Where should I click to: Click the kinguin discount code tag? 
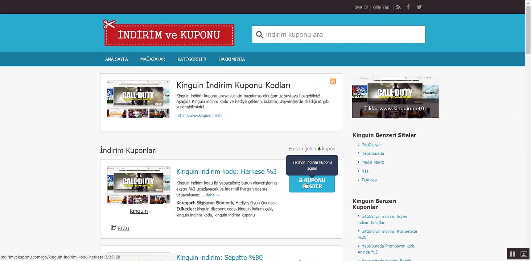tap(216, 209)
